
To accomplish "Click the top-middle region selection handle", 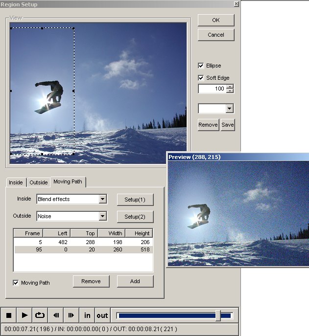I will coord(42,28).
